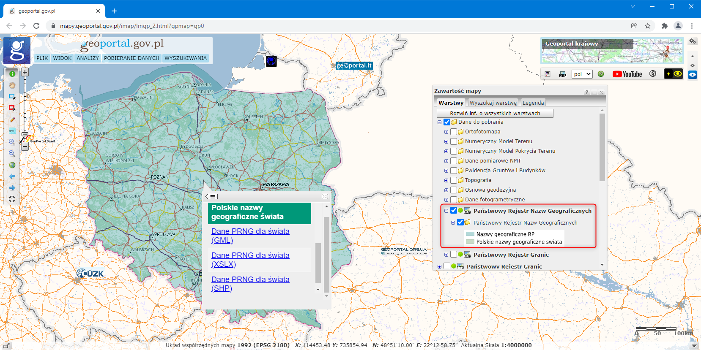Go to previous map view arrow
701x350 pixels.
tap(12, 176)
